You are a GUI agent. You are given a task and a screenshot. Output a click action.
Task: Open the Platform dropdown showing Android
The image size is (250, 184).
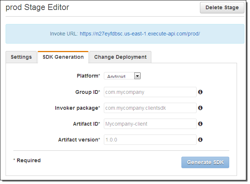coord(122,76)
